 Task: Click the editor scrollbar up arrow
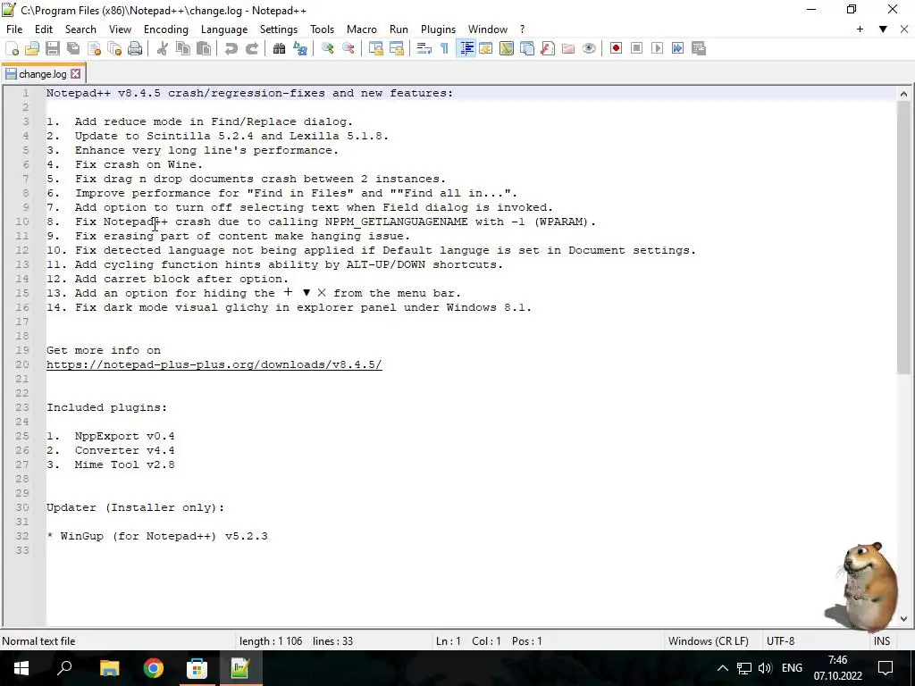pos(903,93)
